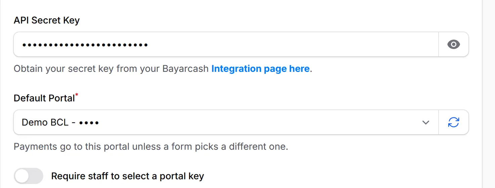Click the red required asterisk by Default Portal

[x=77, y=95]
